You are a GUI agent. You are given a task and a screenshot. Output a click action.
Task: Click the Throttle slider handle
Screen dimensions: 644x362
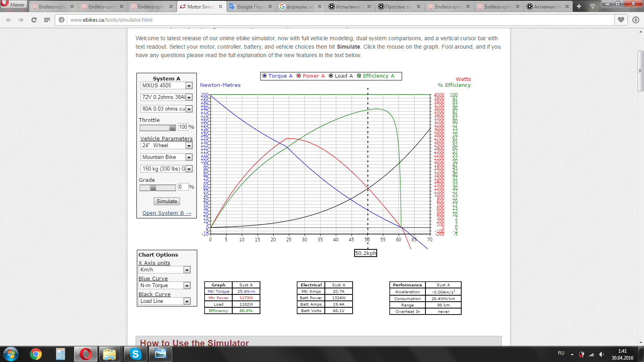[x=172, y=128]
